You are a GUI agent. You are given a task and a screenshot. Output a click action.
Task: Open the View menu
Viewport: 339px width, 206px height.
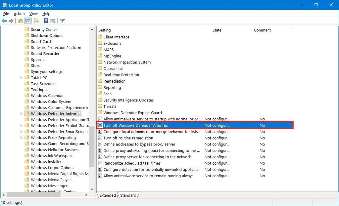[x=33, y=14]
